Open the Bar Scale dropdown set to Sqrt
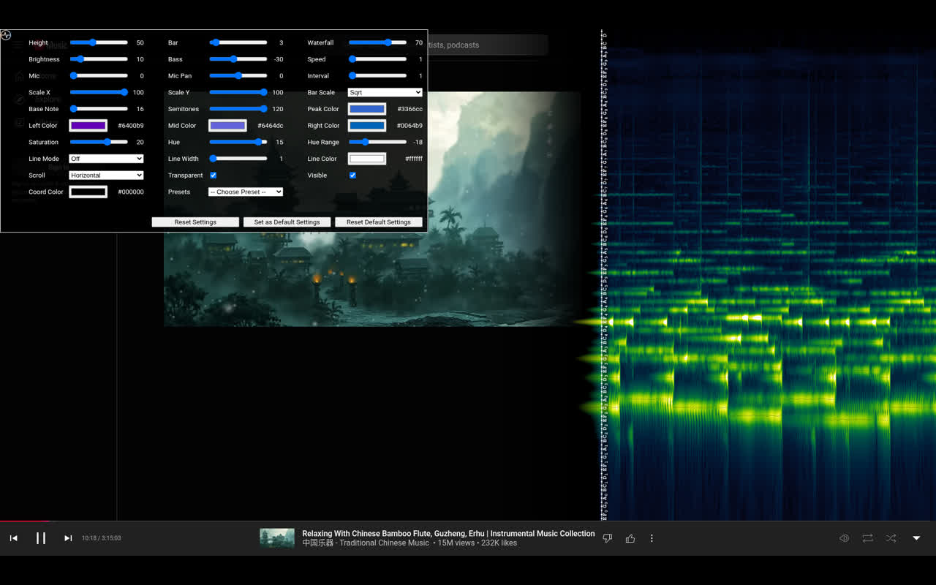 [x=385, y=92]
